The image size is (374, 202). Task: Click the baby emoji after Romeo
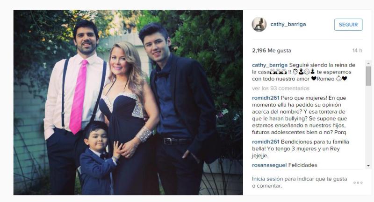[338, 79]
